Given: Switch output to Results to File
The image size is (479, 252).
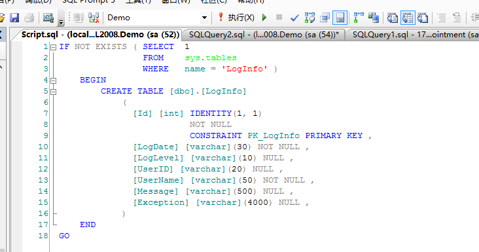Looking at the screenshot, I should click(x=423, y=18).
